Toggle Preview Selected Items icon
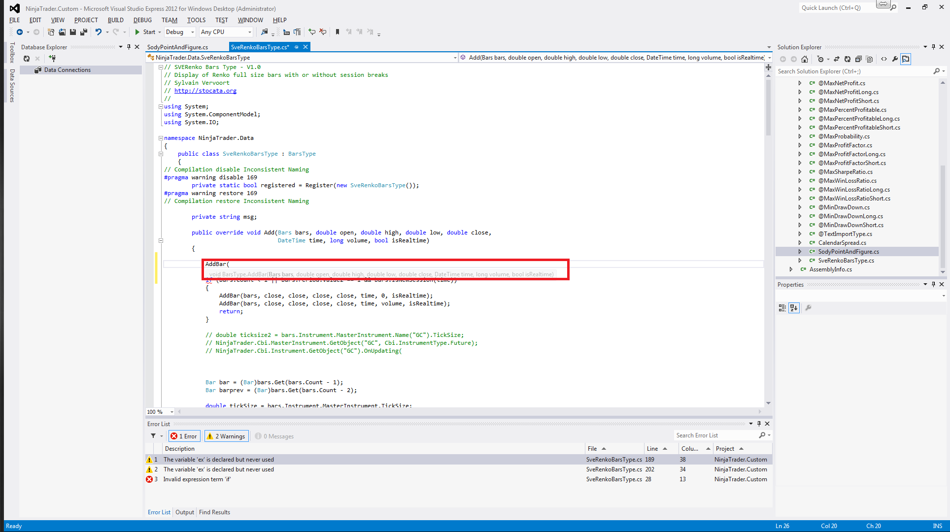950x532 pixels. pos(906,59)
